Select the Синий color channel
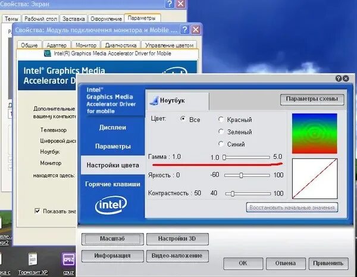Viewport: 357px width, 277px height. click(221, 144)
